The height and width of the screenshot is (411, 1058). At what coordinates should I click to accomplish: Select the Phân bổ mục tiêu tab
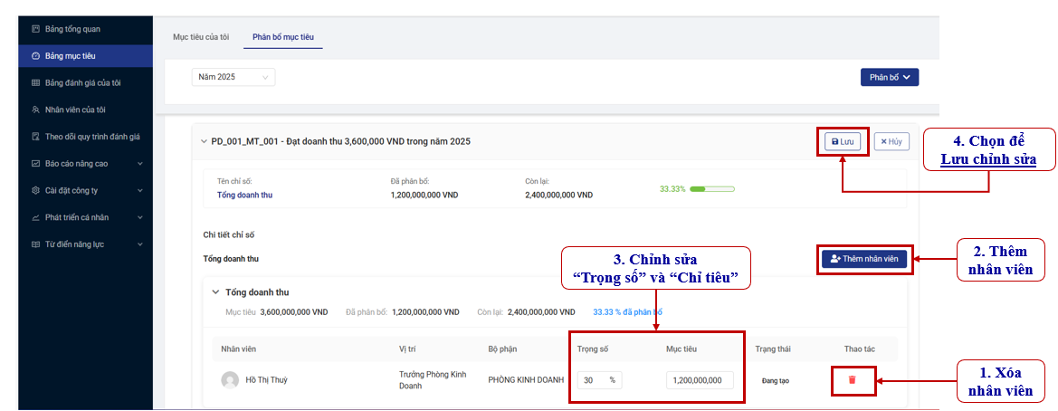pos(282,37)
